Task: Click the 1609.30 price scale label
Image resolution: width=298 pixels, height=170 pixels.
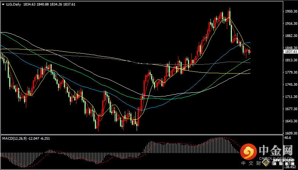Action: (291, 133)
